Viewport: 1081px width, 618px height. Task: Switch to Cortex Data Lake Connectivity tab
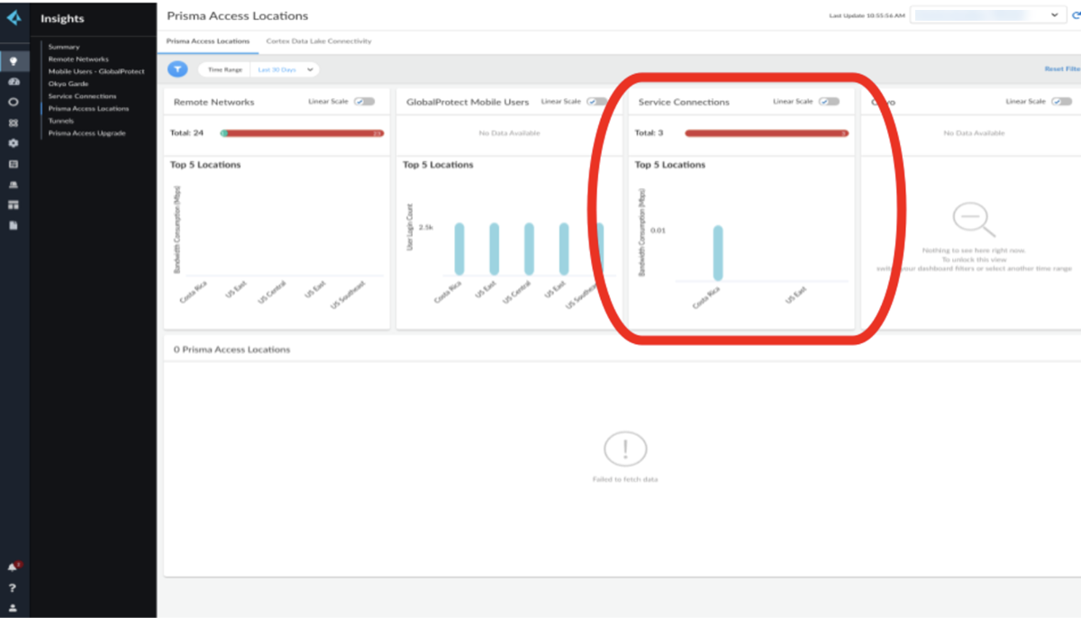pos(319,41)
